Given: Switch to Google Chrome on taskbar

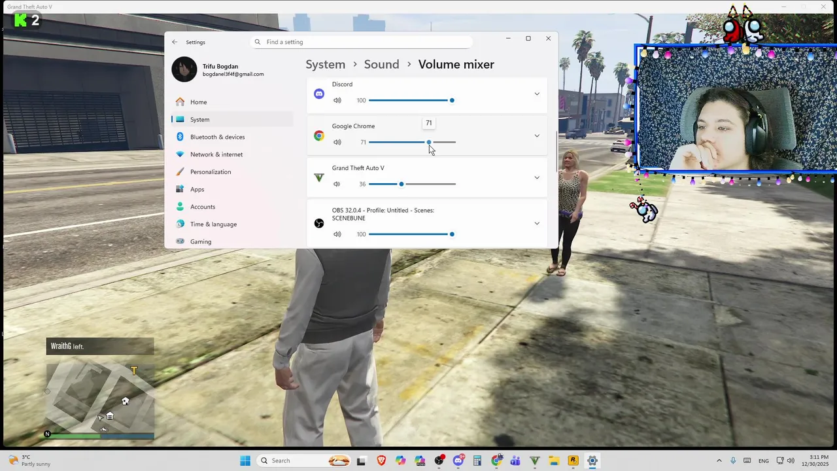Looking at the screenshot, I should pos(497,461).
